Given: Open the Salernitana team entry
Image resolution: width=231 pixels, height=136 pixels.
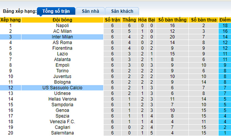Looking at the screenshot, I should click(62, 133).
